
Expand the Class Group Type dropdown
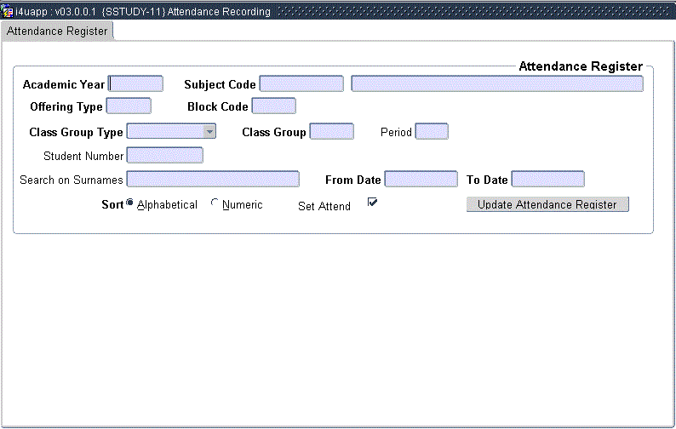209,131
